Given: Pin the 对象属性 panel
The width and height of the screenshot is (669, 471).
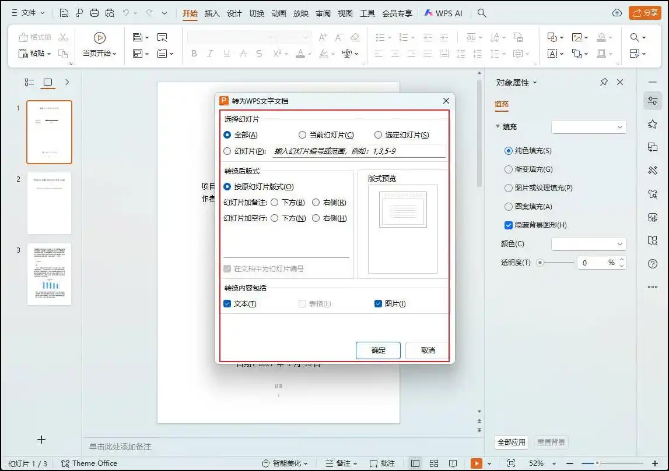Looking at the screenshot, I should (604, 83).
